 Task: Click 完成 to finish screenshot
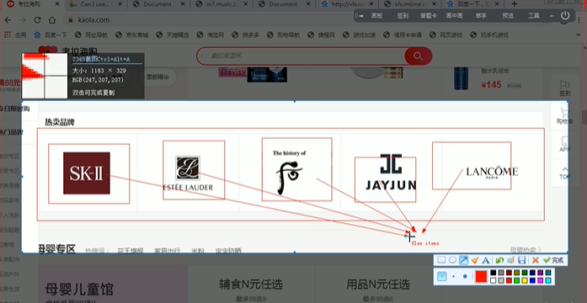point(553,260)
